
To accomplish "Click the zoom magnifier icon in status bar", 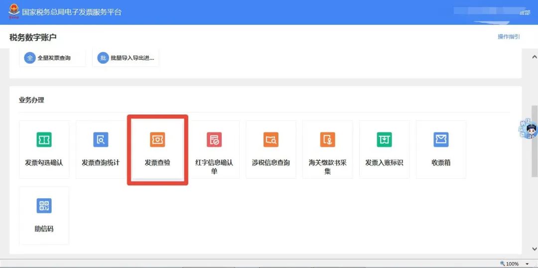I will [502, 264].
